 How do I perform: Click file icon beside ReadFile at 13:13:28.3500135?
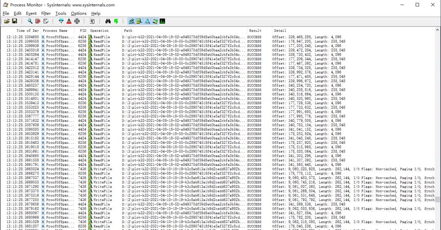click(90, 94)
